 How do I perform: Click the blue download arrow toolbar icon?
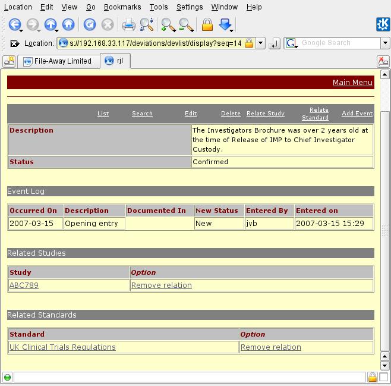pyautogui.click(x=225, y=24)
